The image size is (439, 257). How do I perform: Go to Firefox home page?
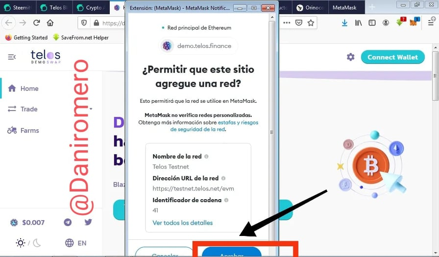pyautogui.click(x=50, y=23)
